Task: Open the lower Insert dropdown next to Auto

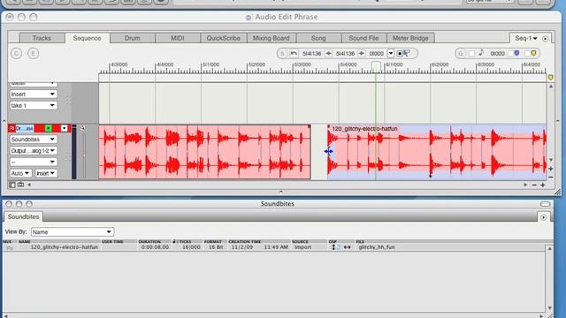Action: tap(46, 173)
